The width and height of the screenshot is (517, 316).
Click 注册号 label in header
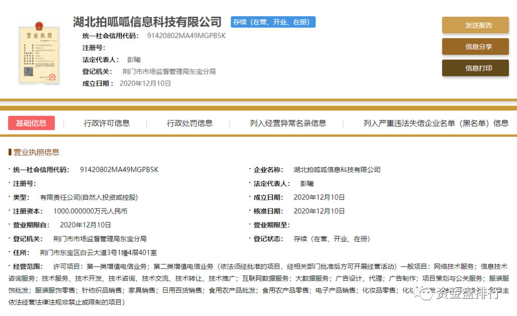pyautogui.click(x=94, y=48)
